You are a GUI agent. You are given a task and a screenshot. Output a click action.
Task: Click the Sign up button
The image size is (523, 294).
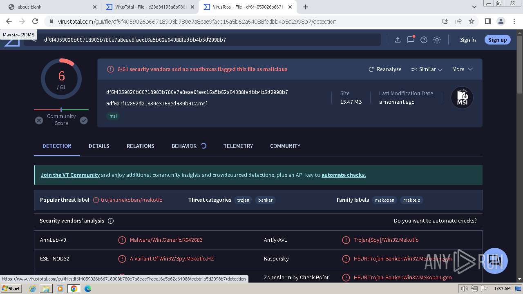point(497,40)
